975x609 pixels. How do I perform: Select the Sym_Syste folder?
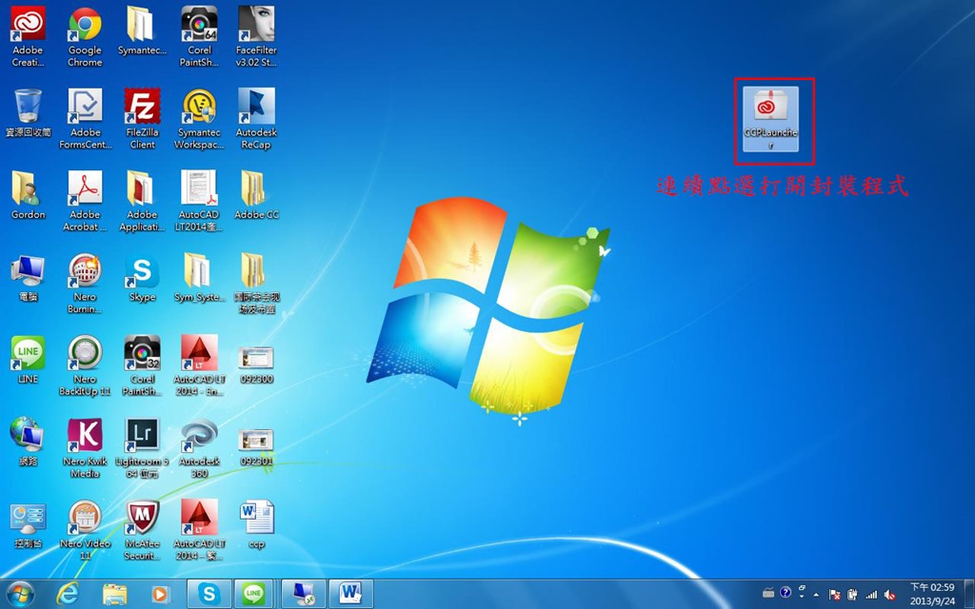(x=199, y=278)
